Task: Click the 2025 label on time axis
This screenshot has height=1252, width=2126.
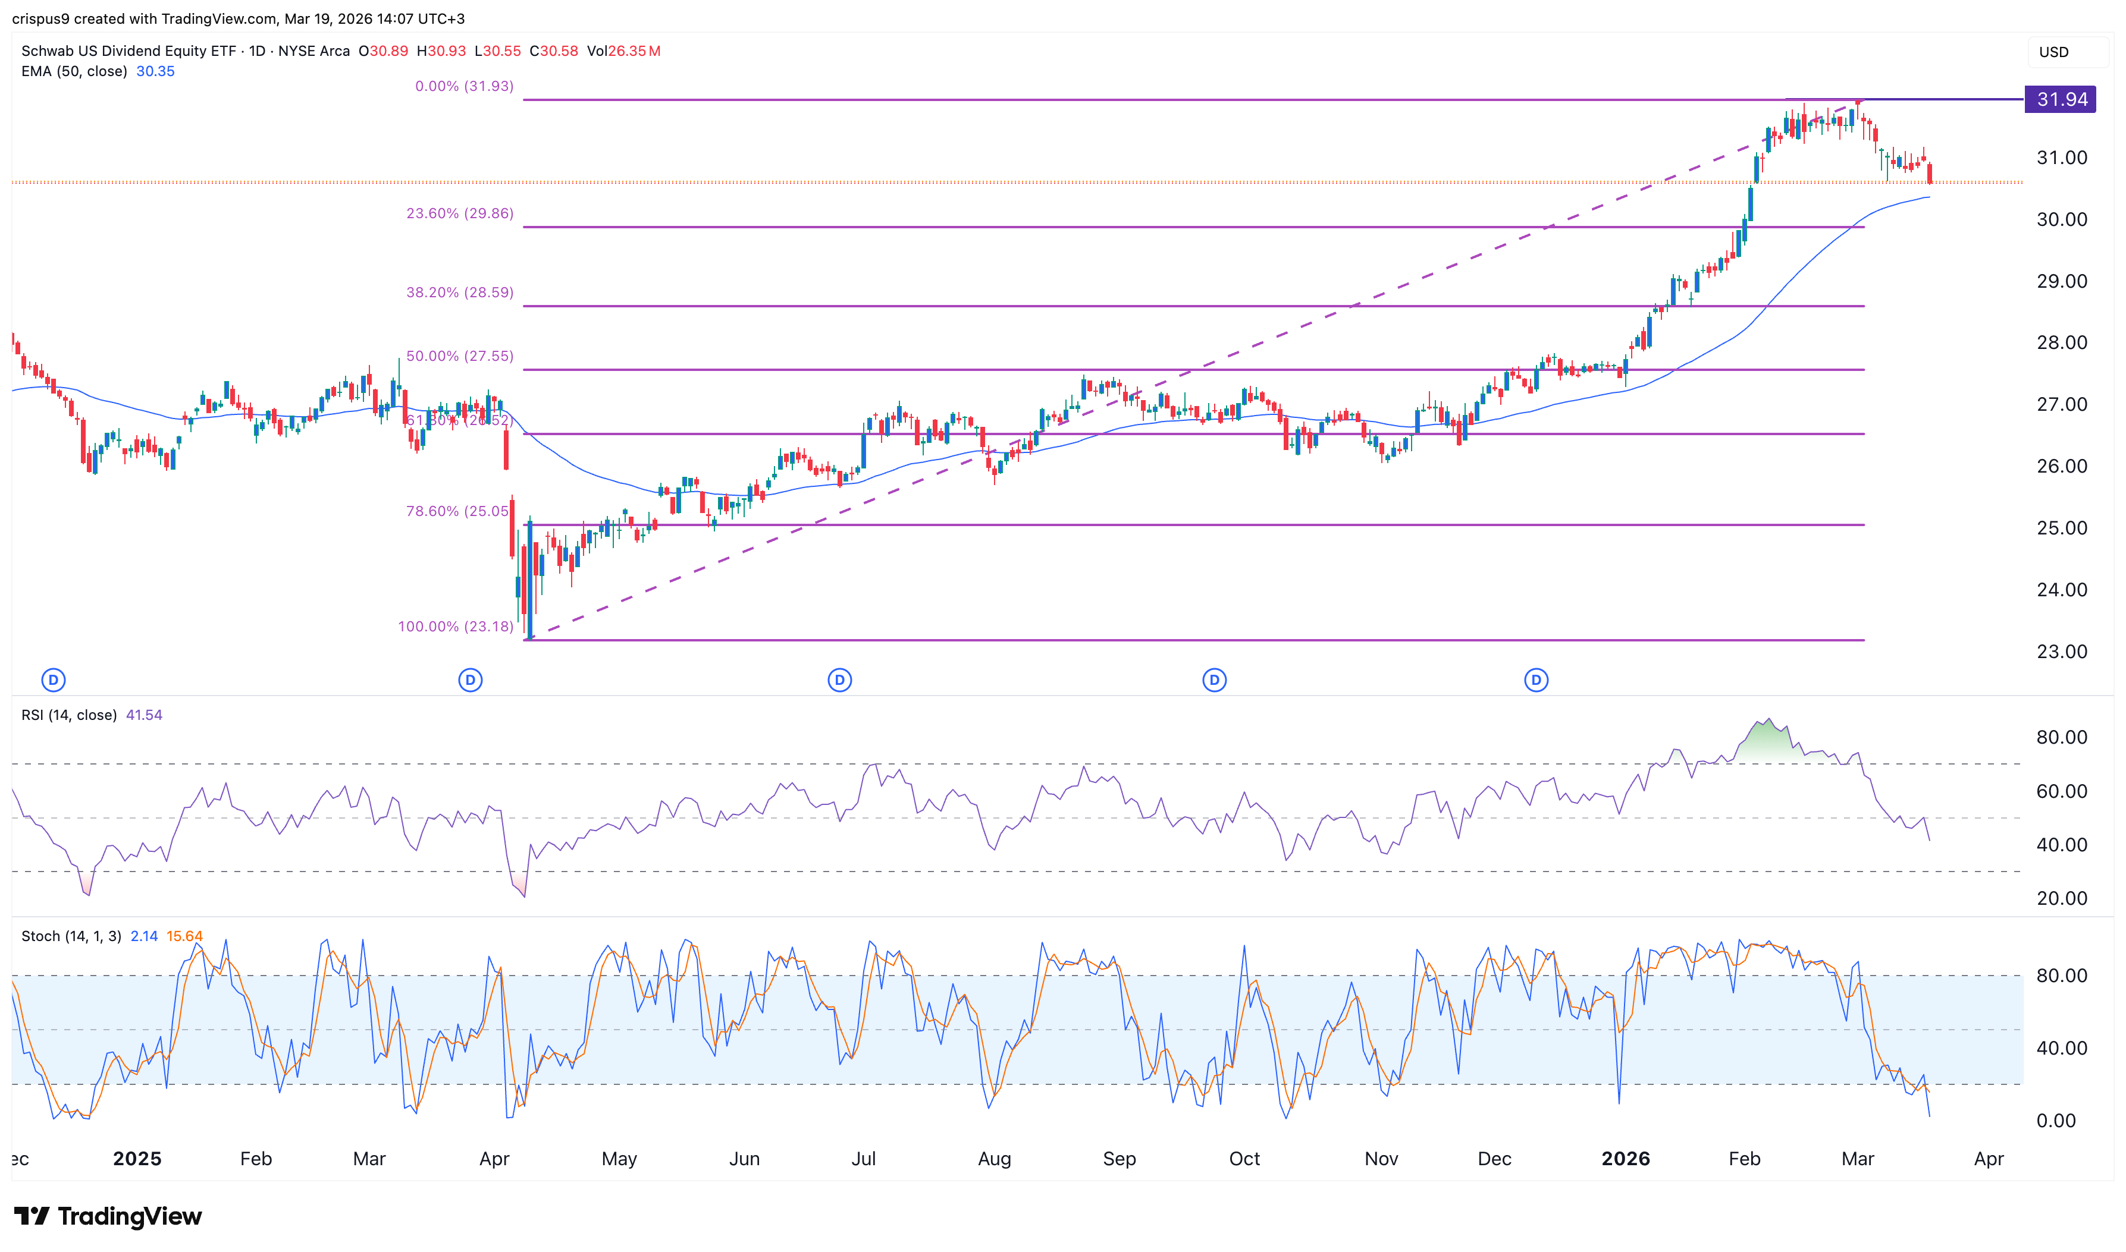Action: click(137, 1158)
